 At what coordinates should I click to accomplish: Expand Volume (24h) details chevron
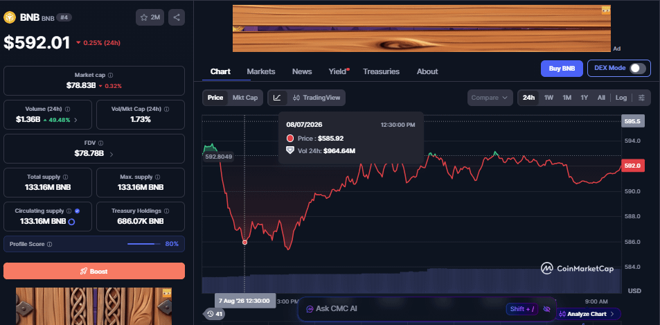point(75,120)
